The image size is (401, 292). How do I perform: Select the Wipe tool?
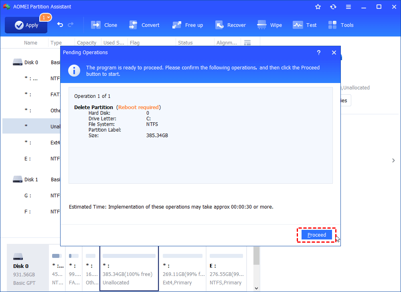coord(269,25)
